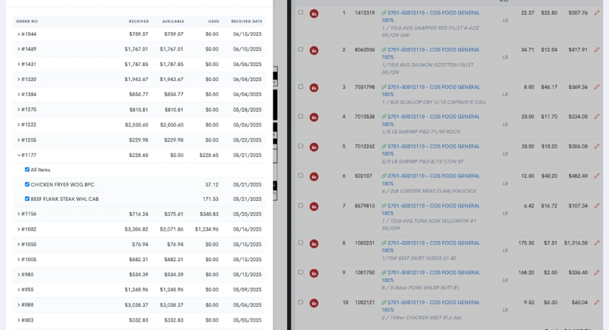Edit pencil icon for $417.91 line
The width and height of the screenshot is (609, 330).
point(597,49)
